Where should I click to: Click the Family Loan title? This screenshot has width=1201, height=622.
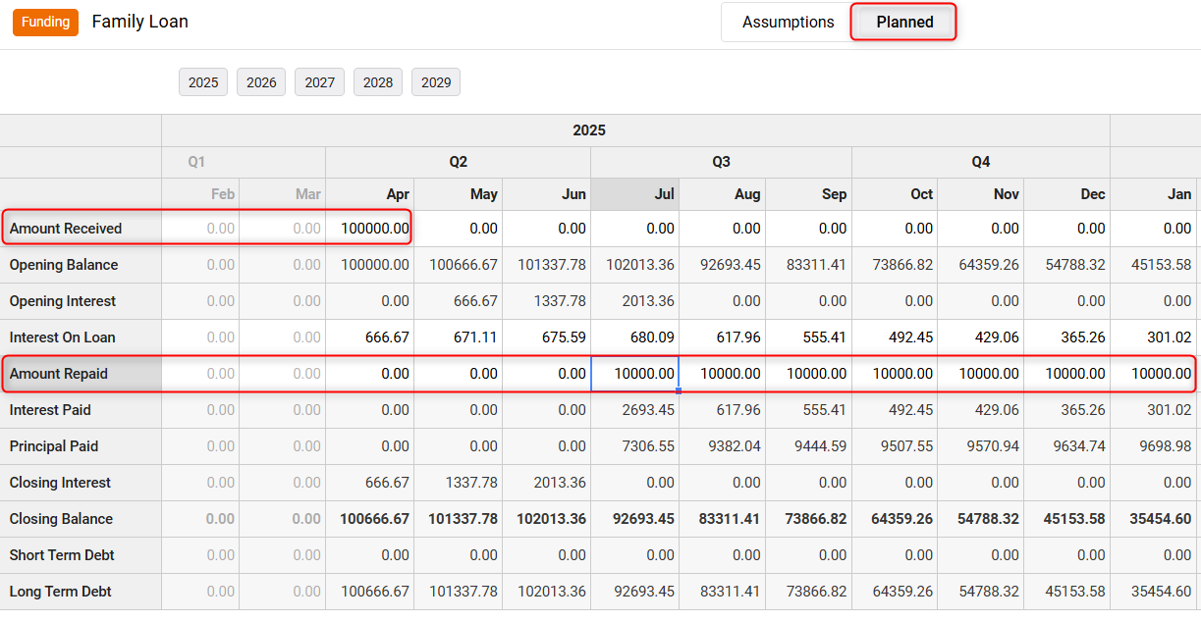coord(140,22)
